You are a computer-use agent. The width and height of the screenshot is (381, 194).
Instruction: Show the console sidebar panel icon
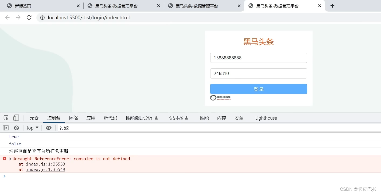pyautogui.click(x=6, y=128)
